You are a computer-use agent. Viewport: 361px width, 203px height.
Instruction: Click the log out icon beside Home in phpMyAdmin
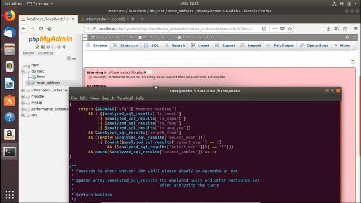pos(43,47)
